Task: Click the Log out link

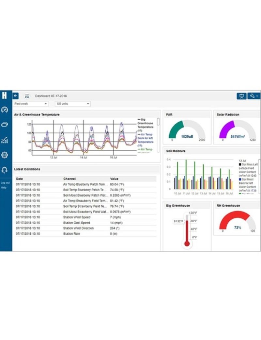Action: click(5, 183)
